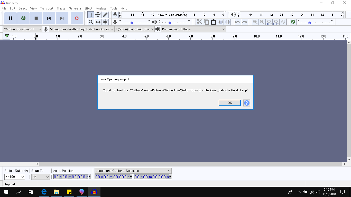
Task: Open the Snap-To Off dropdown
Action: point(41,177)
